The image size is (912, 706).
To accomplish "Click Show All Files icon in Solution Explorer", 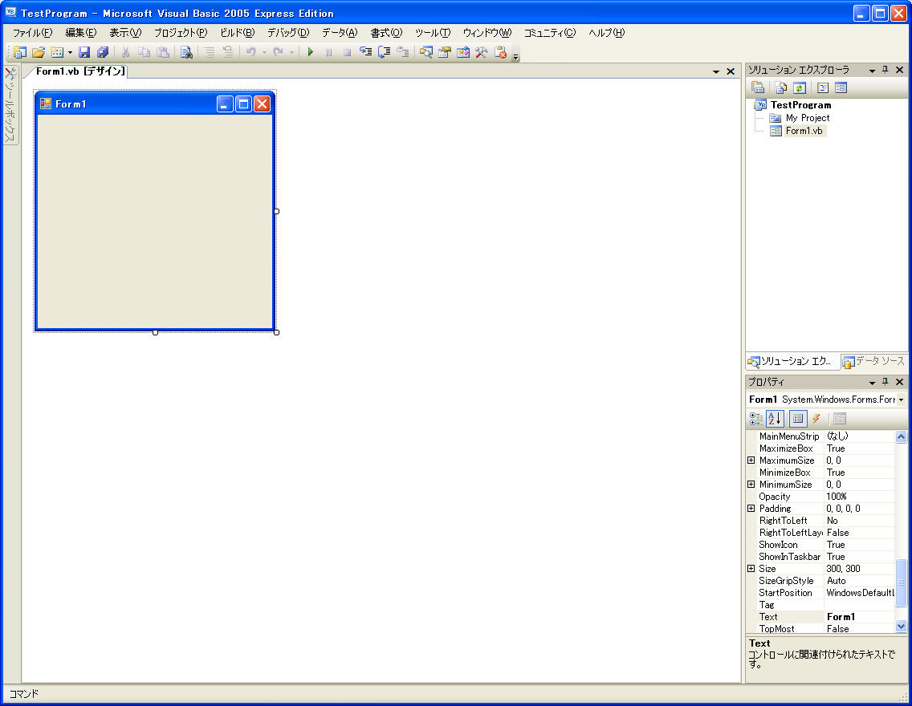I will click(x=780, y=87).
